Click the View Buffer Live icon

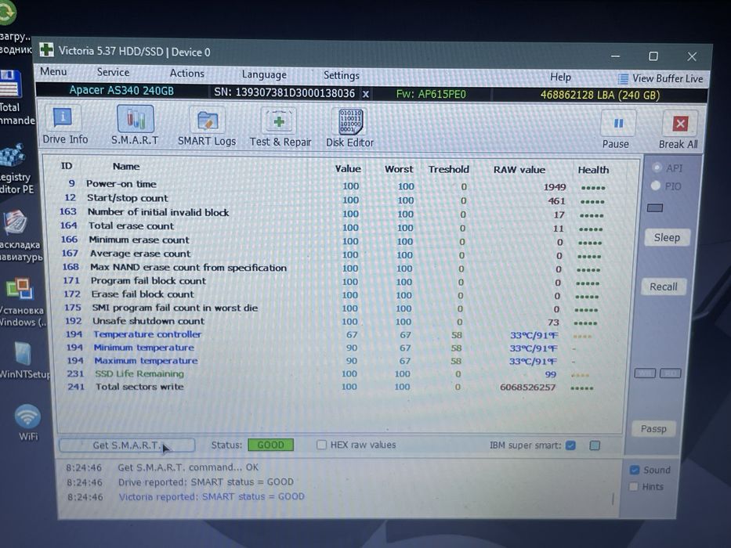[x=623, y=79]
